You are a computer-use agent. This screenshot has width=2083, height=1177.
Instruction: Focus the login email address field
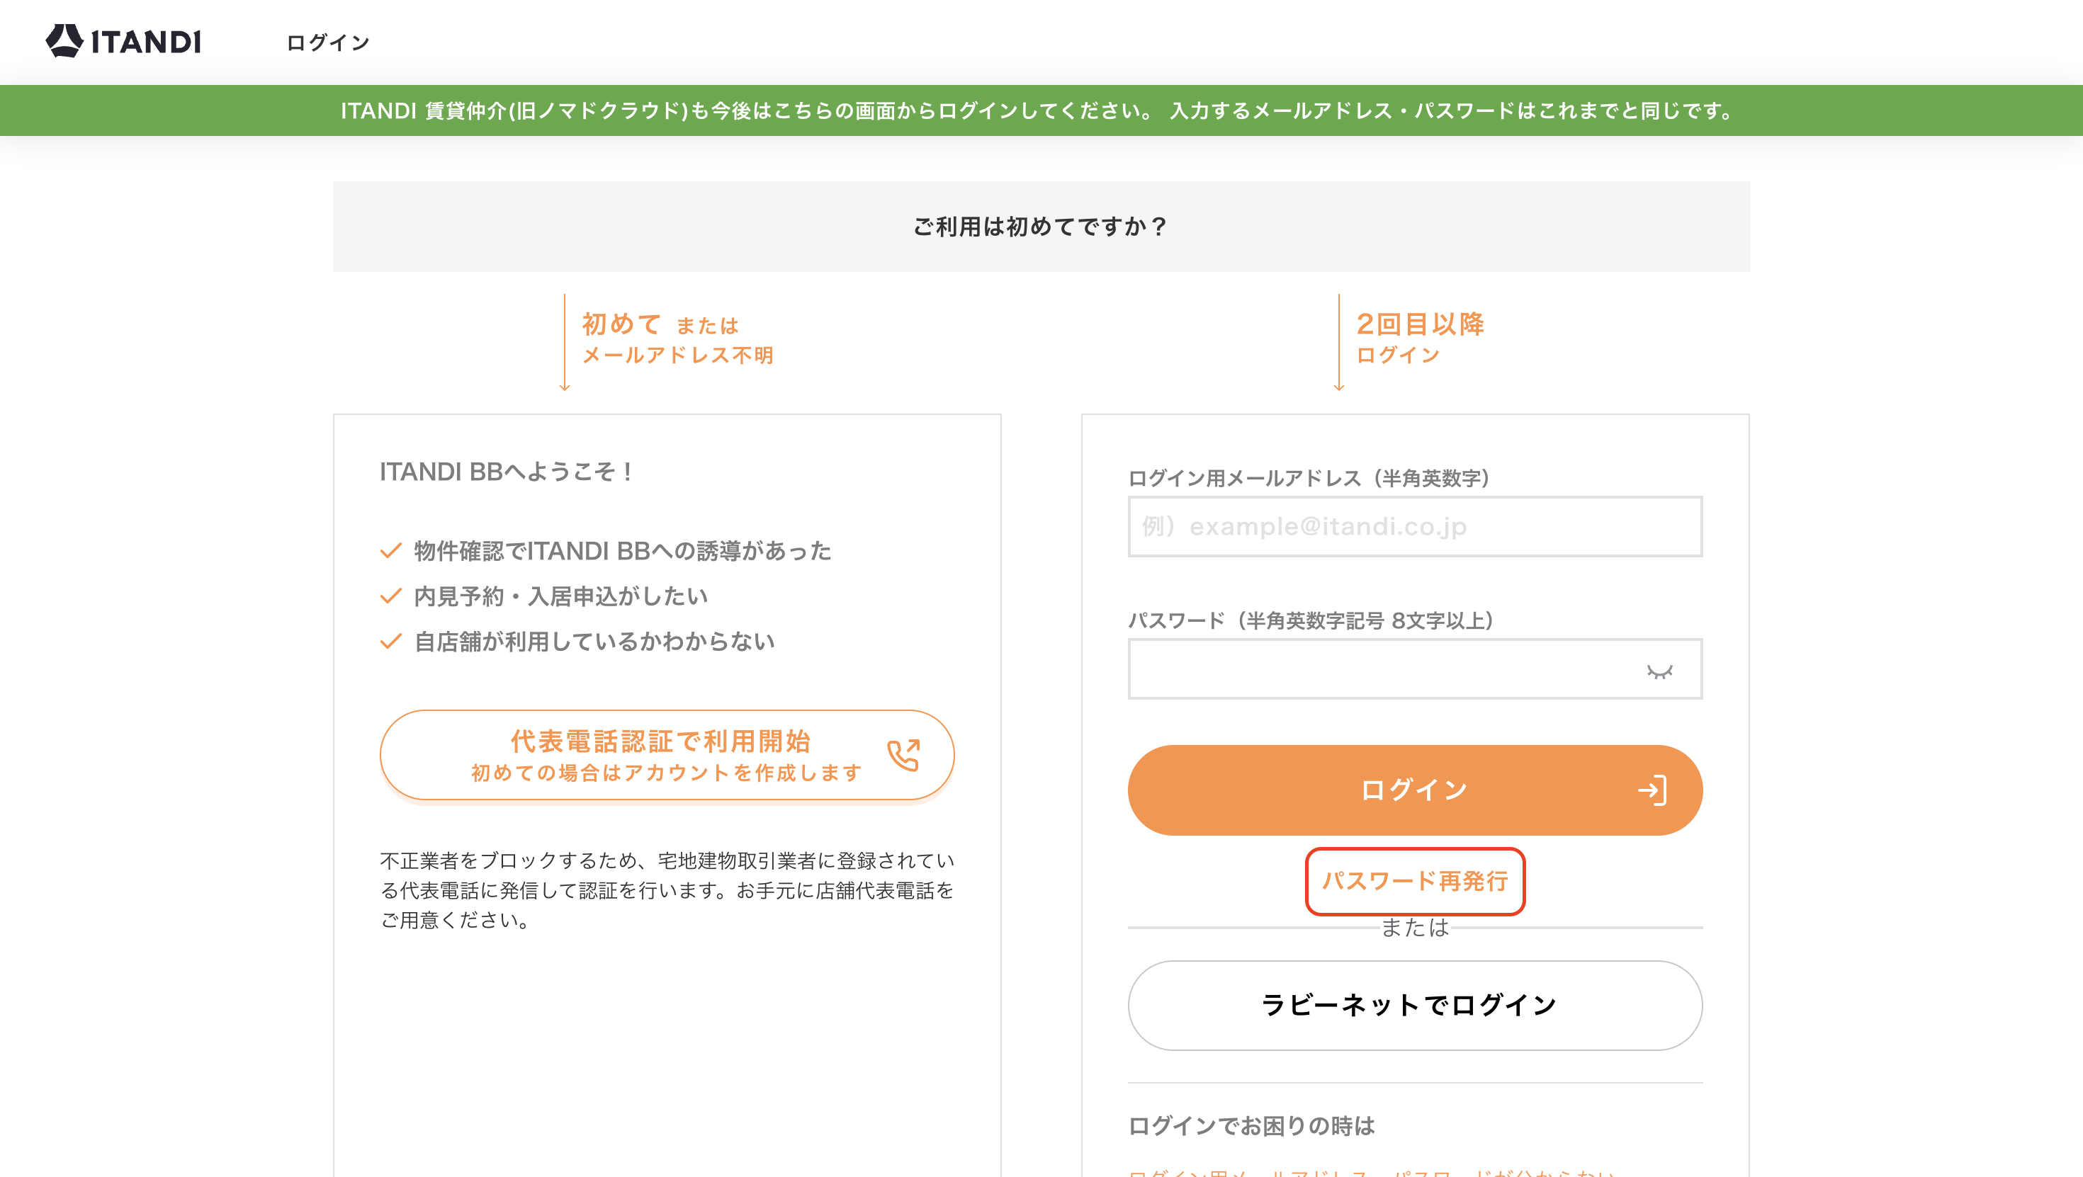point(1415,526)
